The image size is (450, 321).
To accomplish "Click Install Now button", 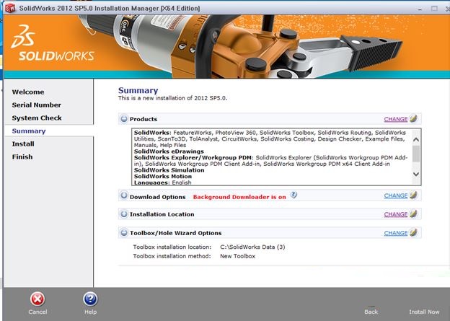I will click(424, 312).
